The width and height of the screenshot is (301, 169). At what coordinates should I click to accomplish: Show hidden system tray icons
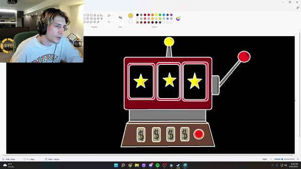point(272,165)
